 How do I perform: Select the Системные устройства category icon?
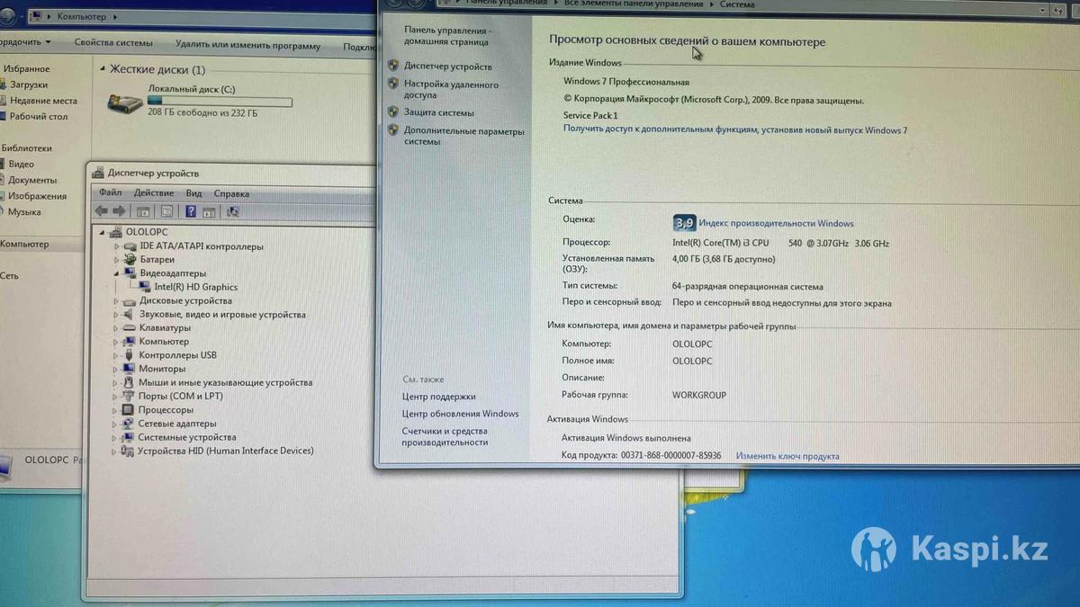click(x=130, y=437)
